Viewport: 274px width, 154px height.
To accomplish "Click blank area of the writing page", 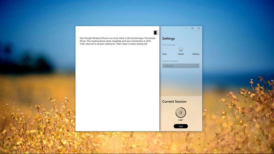I will [x=117, y=89].
